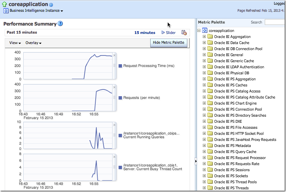Click the coreapplication information icon
This screenshot has height=192, width=286.
[x=51, y=5]
